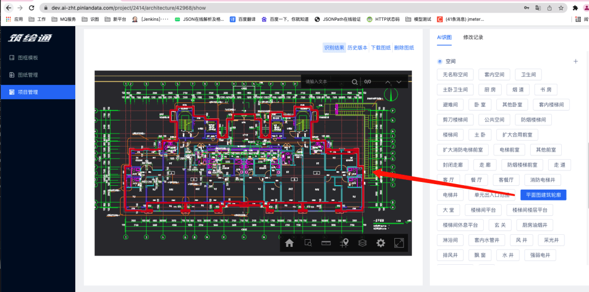Open viewer settings gear icon
The height and width of the screenshot is (292, 589).
pos(381,243)
